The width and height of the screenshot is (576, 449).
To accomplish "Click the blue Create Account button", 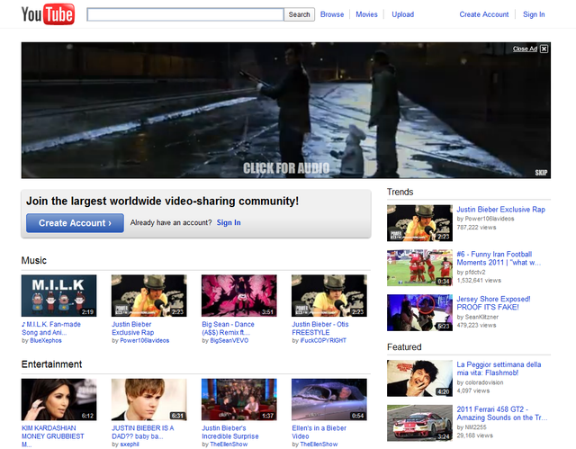I will tap(75, 223).
